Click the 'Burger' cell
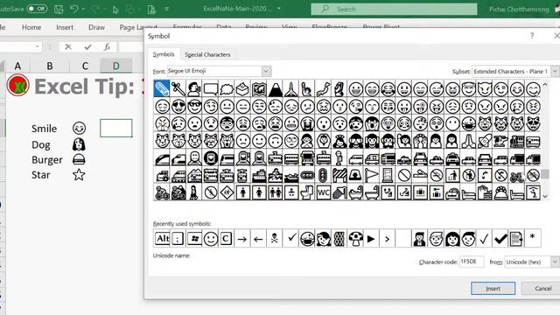Viewport: 560px width, 315px height. click(x=47, y=160)
